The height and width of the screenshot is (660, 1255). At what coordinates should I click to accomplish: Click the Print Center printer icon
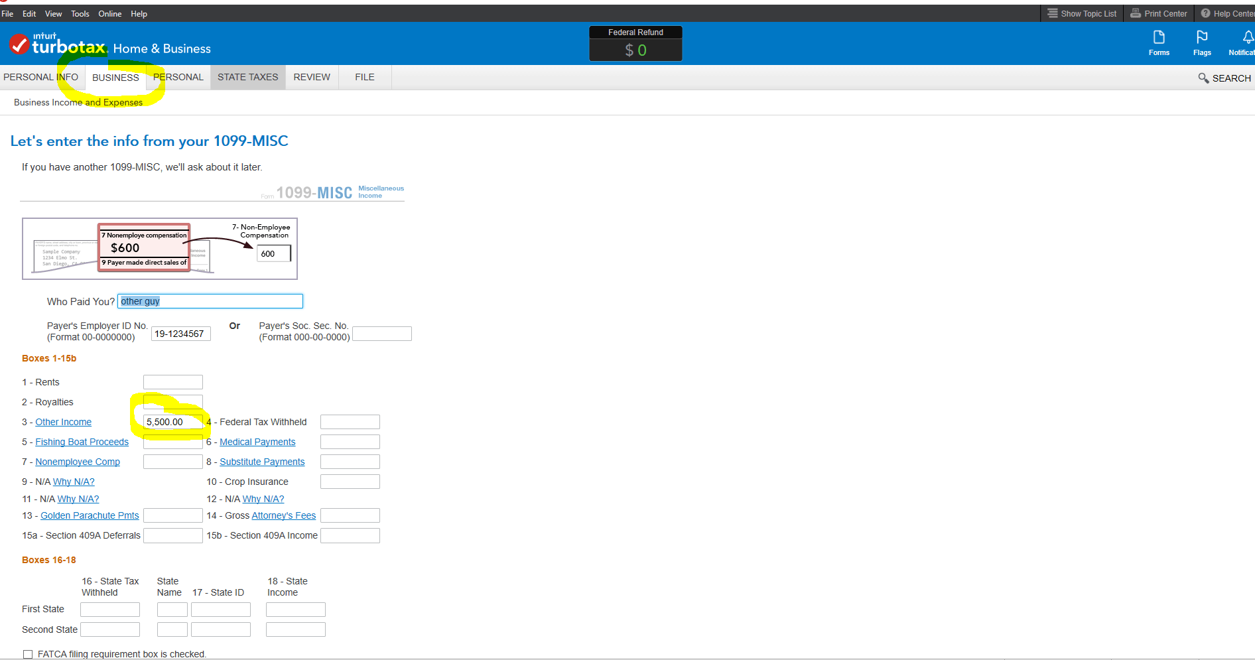click(x=1136, y=13)
